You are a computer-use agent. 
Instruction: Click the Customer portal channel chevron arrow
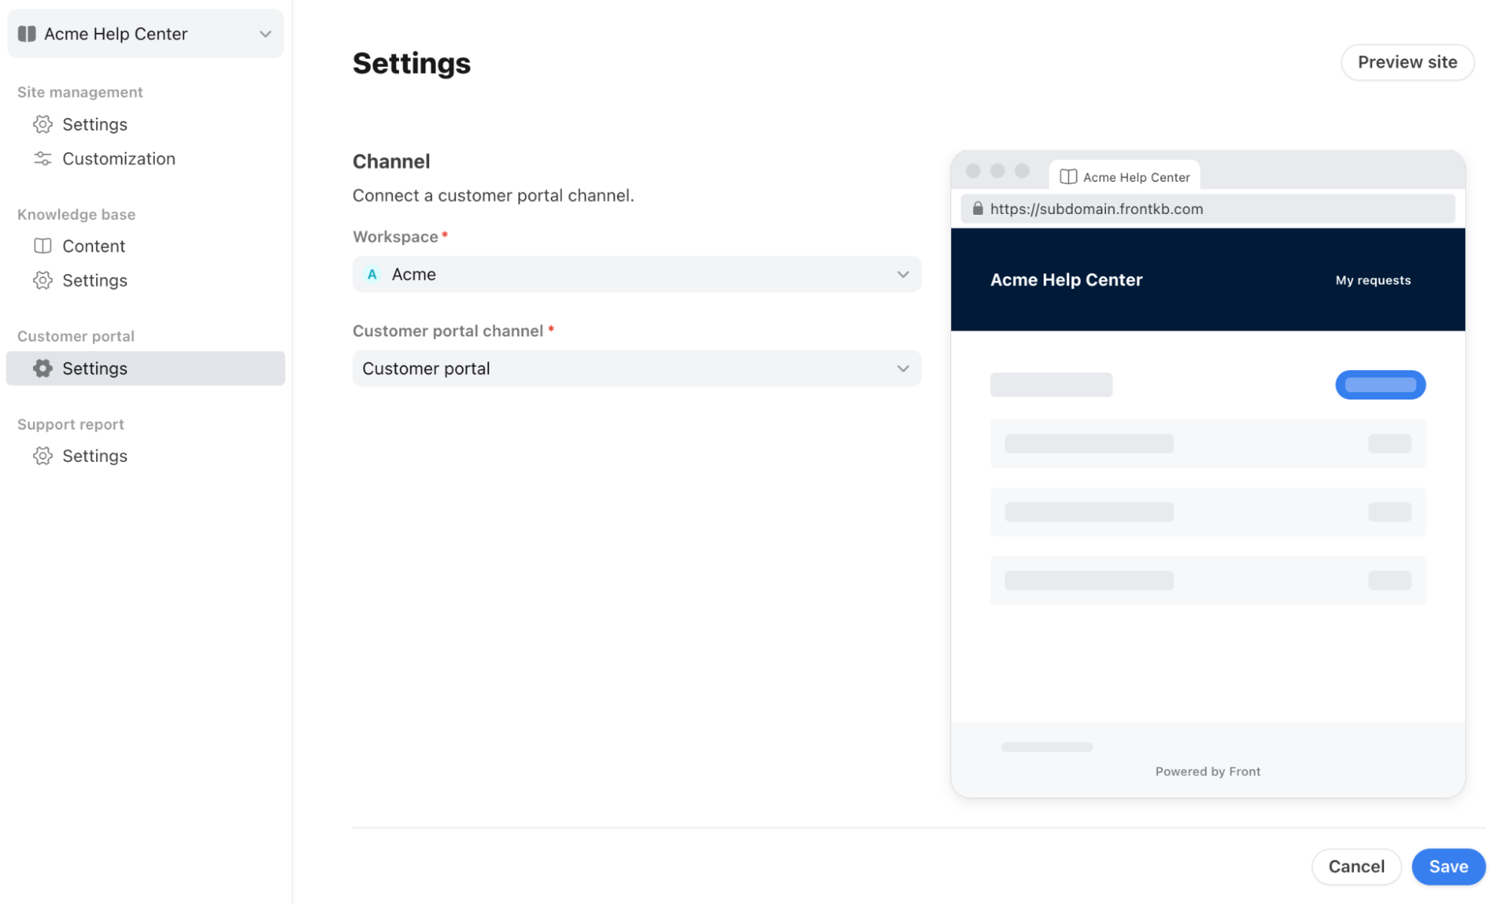[902, 369]
